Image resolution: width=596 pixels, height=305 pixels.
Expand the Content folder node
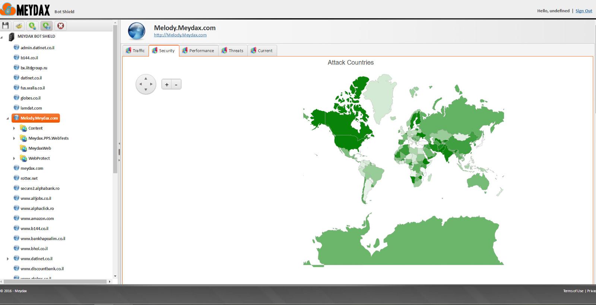point(14,128)
